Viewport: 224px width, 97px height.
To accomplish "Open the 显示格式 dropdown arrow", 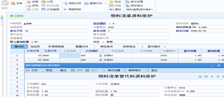I will pyautogui.click(x=165, y=47).
